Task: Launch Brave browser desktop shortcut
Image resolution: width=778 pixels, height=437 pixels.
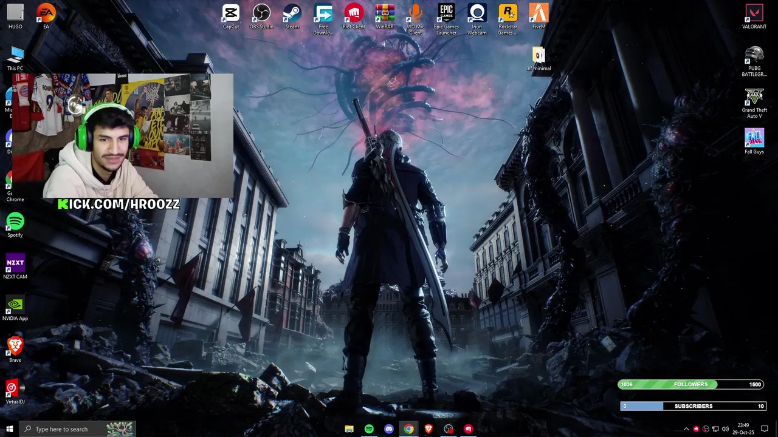Action: point(15,350)
